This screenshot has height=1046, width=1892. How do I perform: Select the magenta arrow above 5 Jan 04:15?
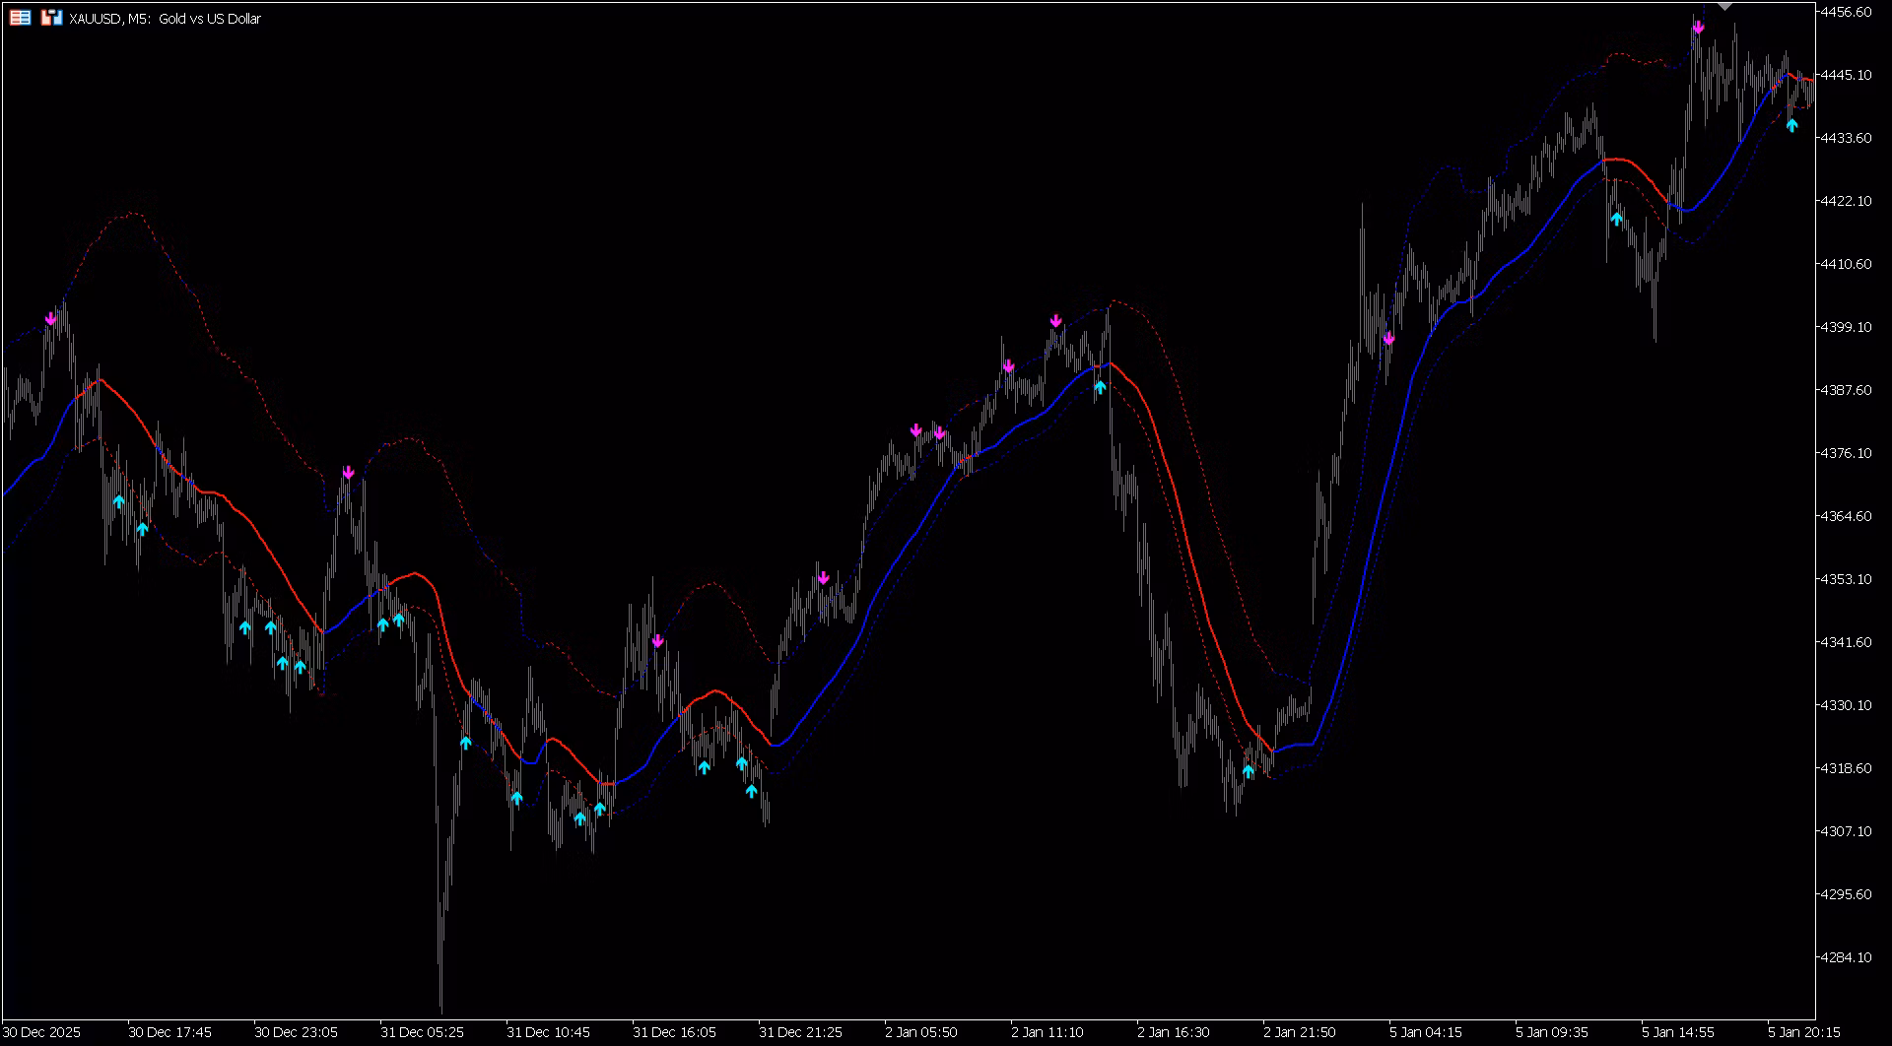coord(1388,339)
